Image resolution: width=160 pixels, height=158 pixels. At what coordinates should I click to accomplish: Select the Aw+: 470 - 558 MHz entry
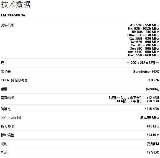coord(143,52)
